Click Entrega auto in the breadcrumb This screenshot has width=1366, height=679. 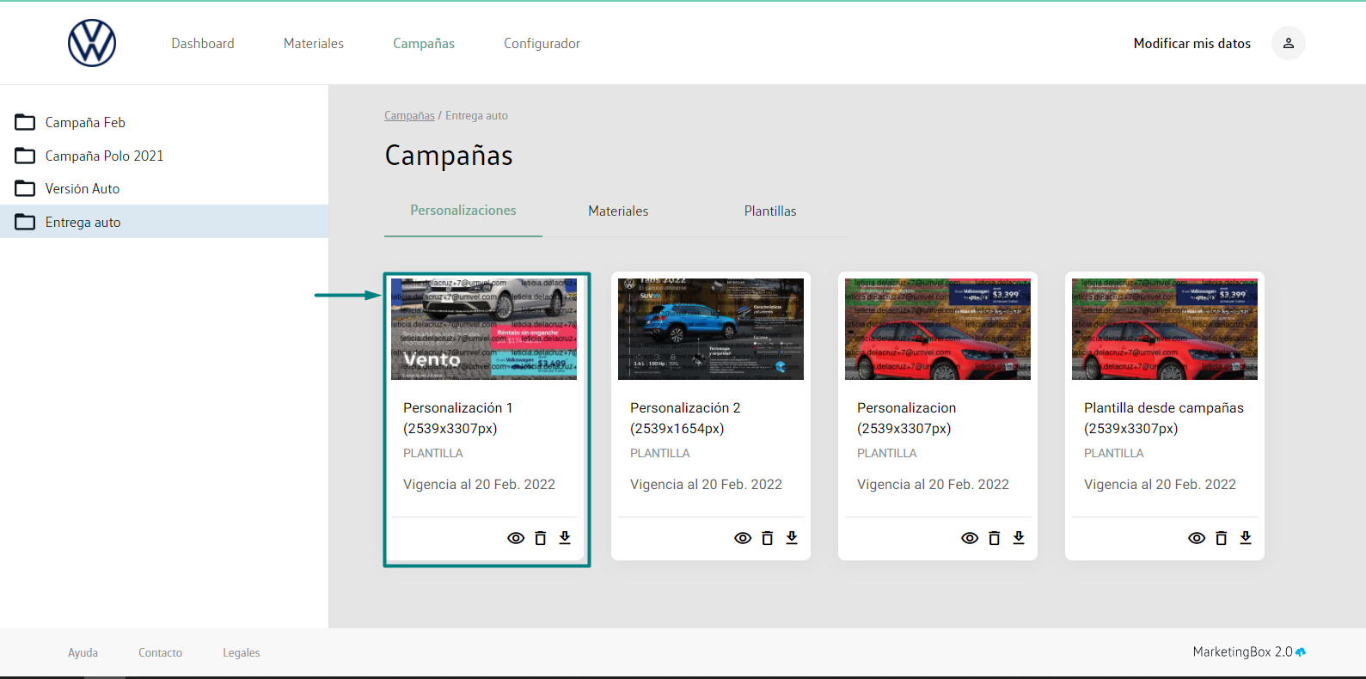point(476,115)
